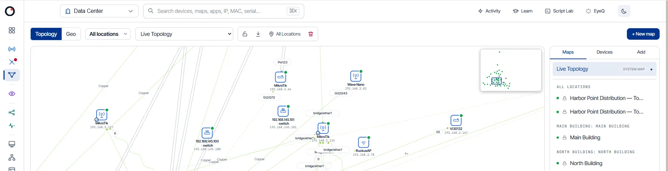Open the wireless signal sidebar icon

click(12, 49)
